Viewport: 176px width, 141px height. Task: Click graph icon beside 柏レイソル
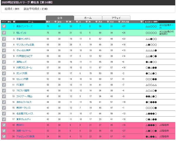pyautogui.click(x=4, y=33)
